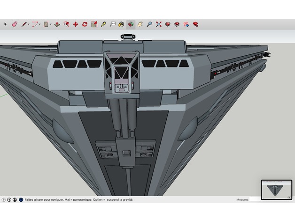
Task: Click the Mesures input field
Action: coord(255,199)
